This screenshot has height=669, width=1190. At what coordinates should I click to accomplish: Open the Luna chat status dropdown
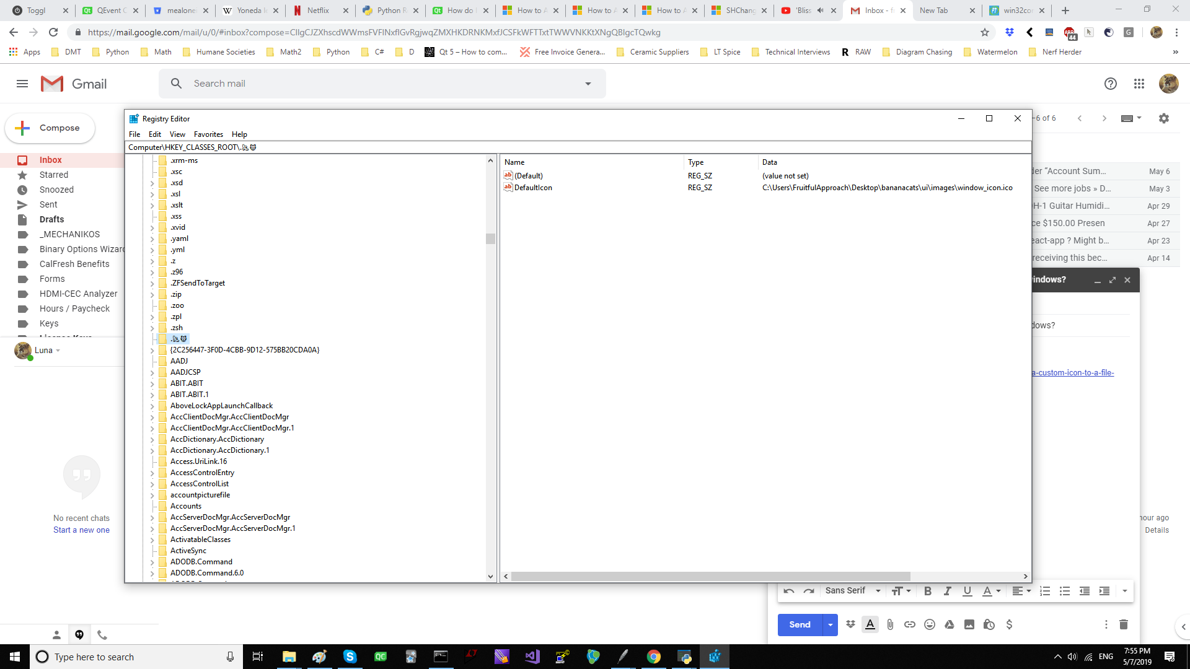pyautogui.click(x=58, y=351)
